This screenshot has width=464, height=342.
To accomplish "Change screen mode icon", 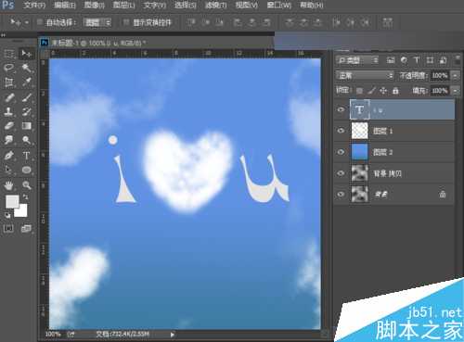I will pos(26,228).
